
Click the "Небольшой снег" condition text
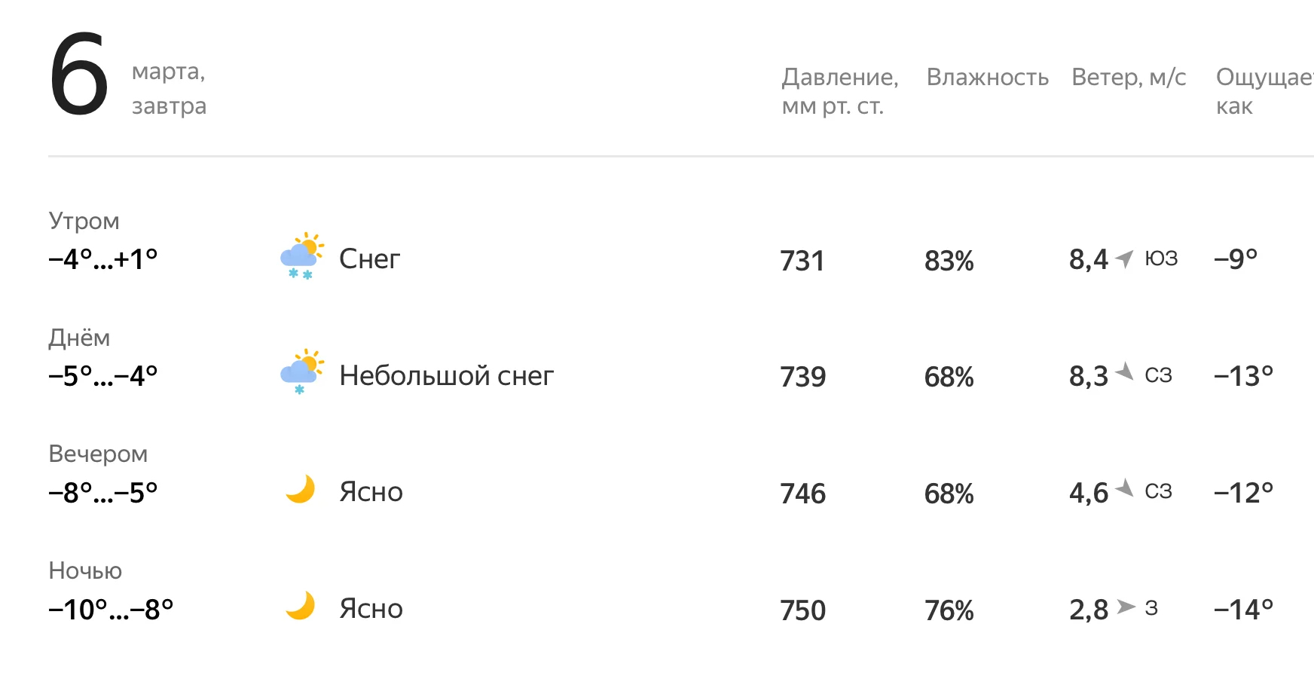pos(446,375)
